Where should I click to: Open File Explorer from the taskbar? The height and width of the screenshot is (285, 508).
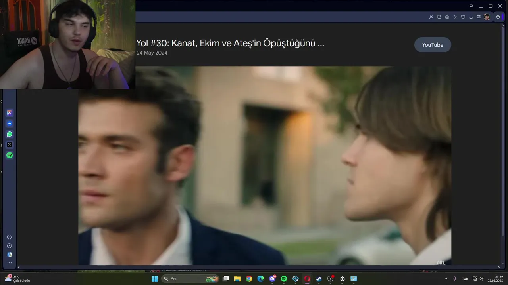237,279
